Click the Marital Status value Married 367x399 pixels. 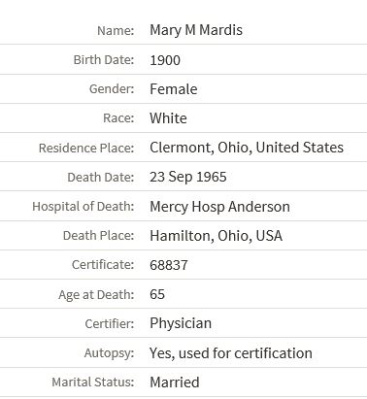(x=175, y=382)
